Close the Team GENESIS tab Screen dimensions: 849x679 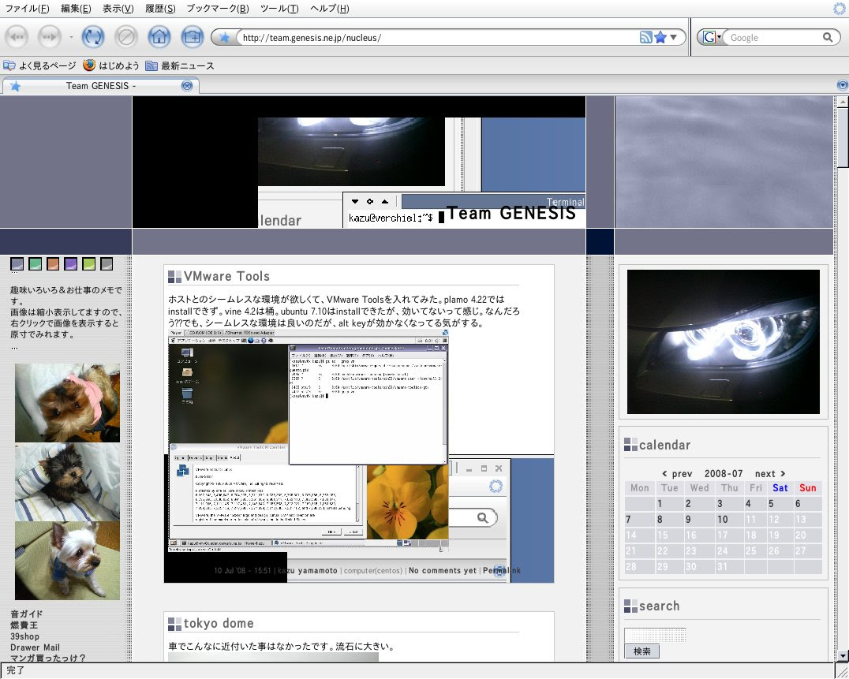187,85
